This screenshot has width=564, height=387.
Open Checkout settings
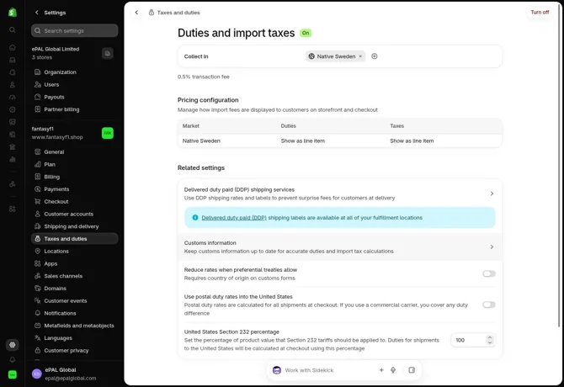[x=74, y=202]
